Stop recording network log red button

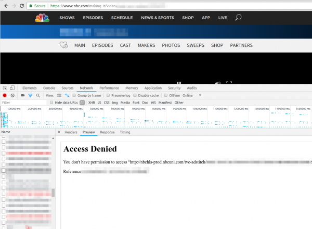pyautogui.click(x=5, y=95)
